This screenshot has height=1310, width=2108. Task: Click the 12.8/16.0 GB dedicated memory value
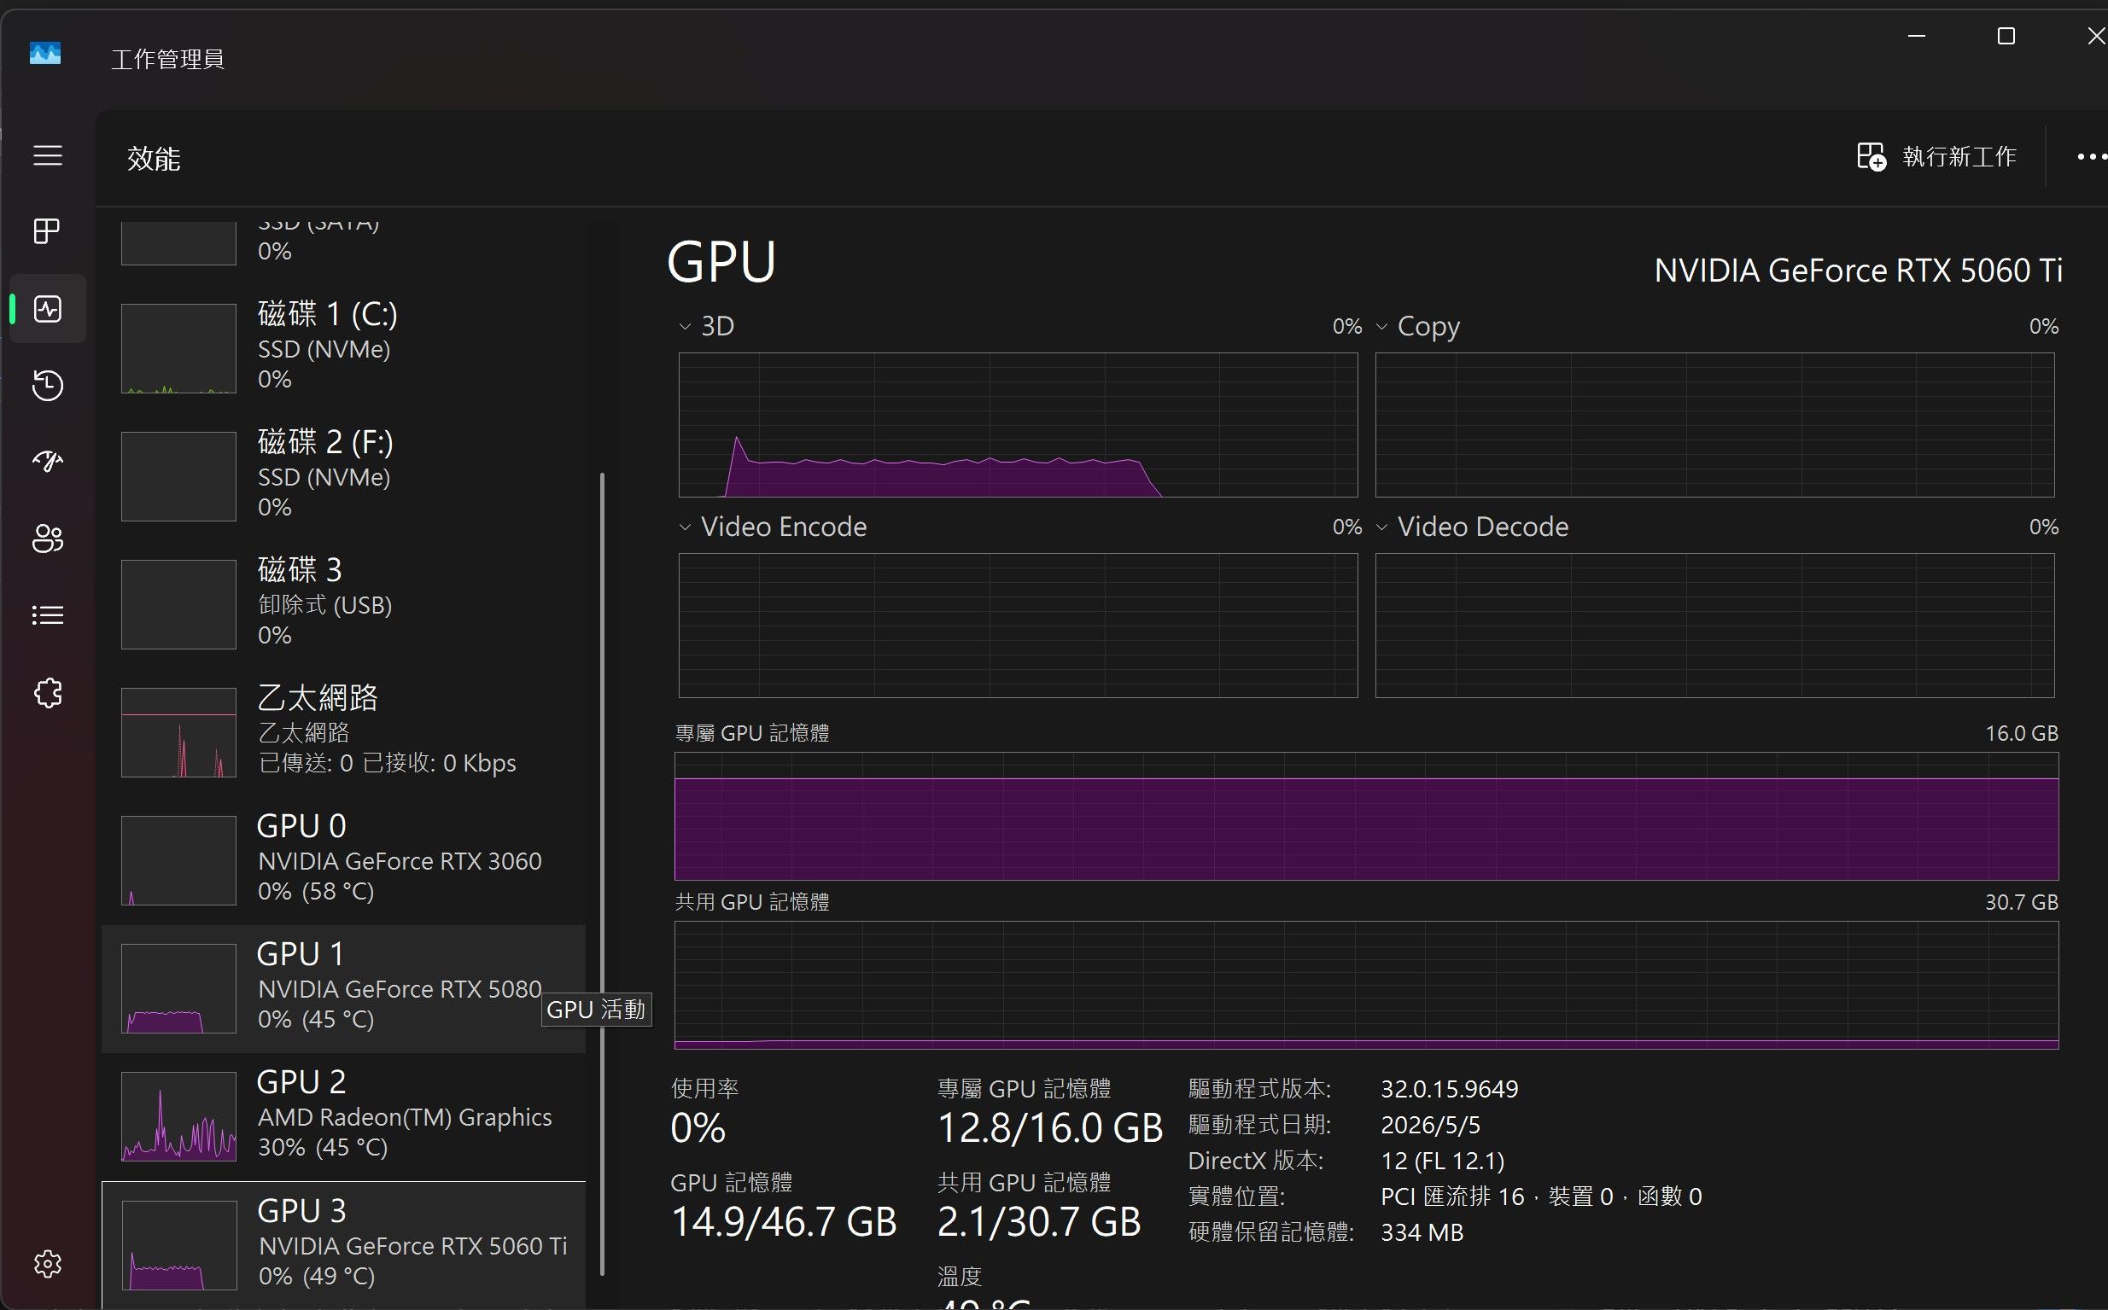point(1049,1128)
